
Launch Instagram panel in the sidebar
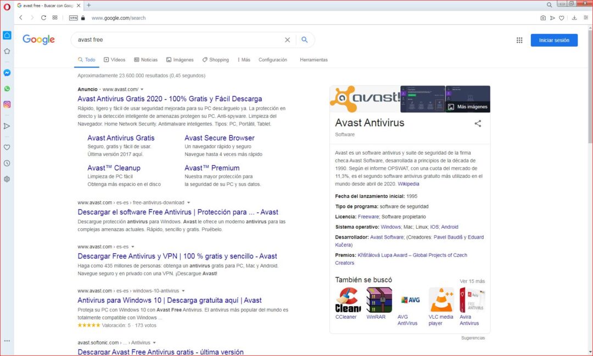7,104
